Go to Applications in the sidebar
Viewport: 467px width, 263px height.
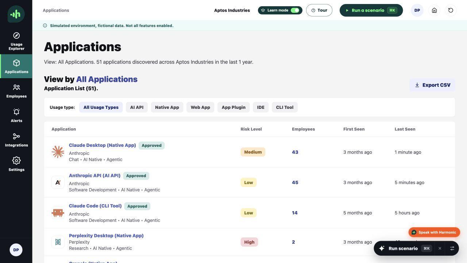[16, 66]
